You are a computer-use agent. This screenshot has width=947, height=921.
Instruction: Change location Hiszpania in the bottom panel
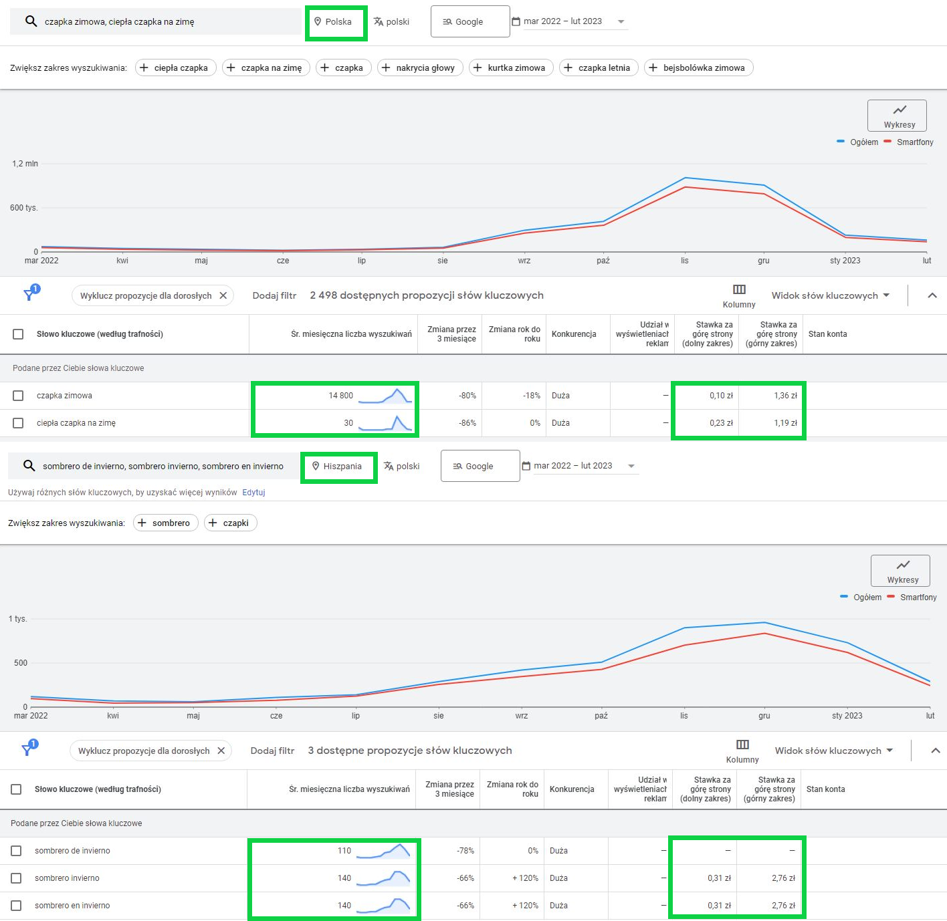pyautogui.click(x=337, y=466)
